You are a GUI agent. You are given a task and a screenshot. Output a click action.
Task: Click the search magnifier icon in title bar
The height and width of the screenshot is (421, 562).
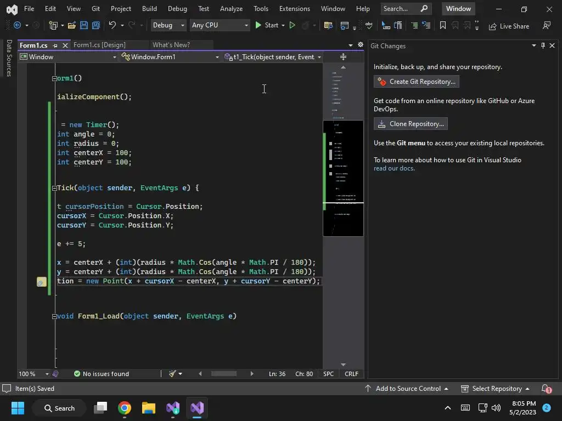(x=424, y=8)
